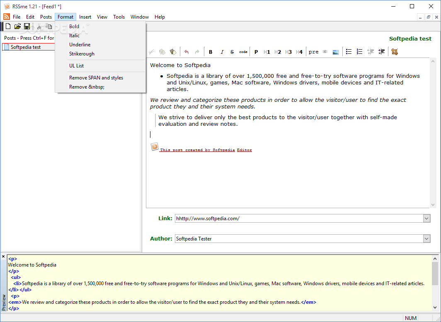Viewport: 441px width, 322px height.
Task: Apply preformatted text with the pre button
Action: (313, 52)
